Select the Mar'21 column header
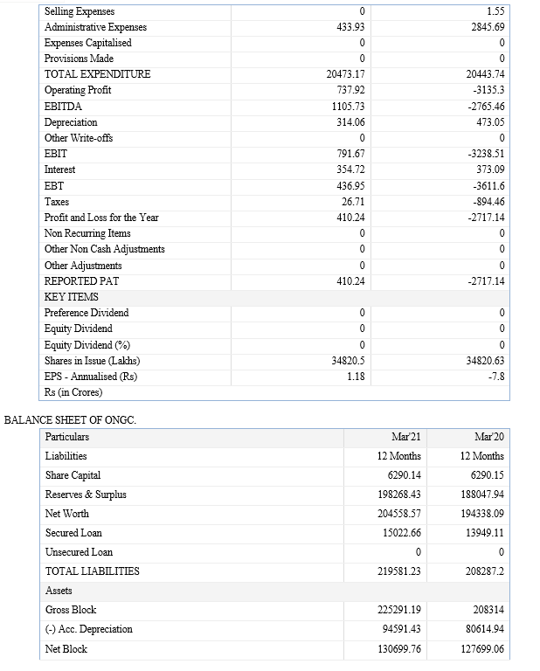Screen dimensions: 540x671 pos(406,437)
